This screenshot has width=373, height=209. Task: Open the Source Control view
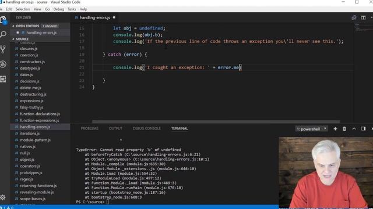3,49
